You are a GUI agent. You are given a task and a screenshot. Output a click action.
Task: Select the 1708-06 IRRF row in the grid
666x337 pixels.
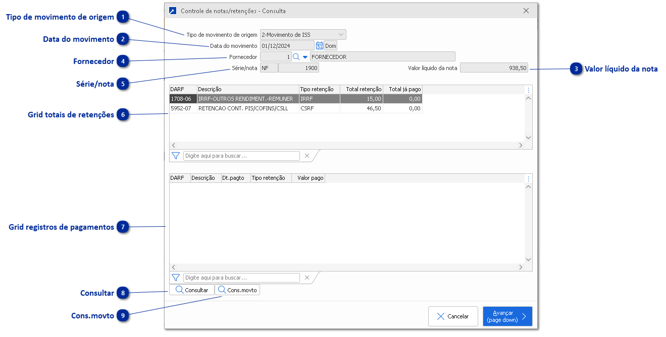coord(242,99)
